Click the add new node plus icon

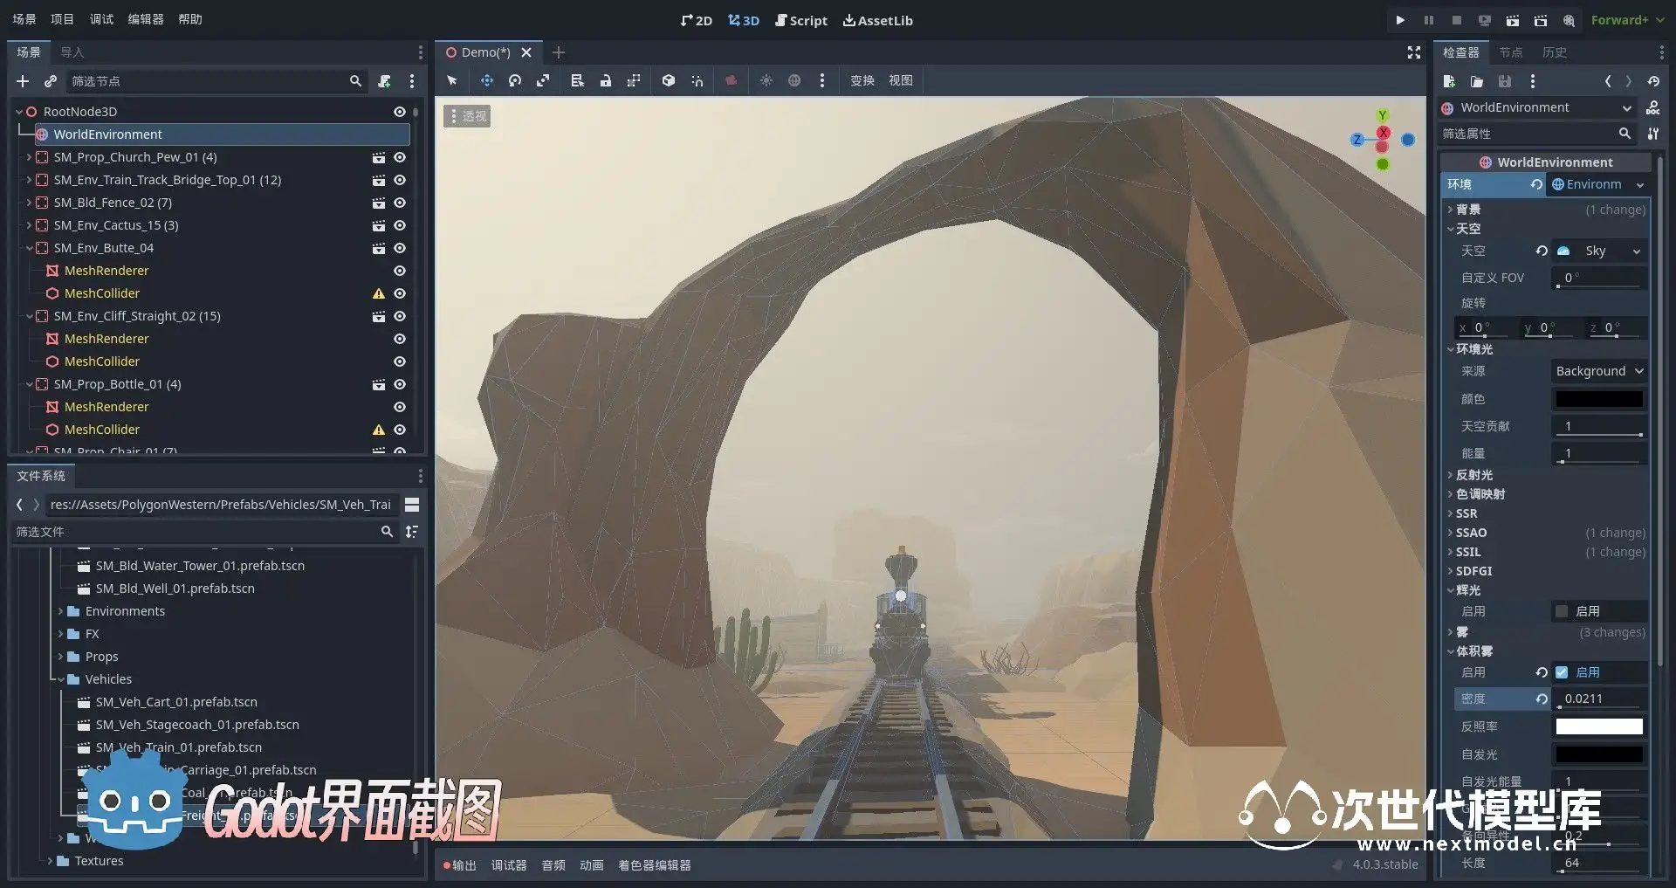(23, 81)
